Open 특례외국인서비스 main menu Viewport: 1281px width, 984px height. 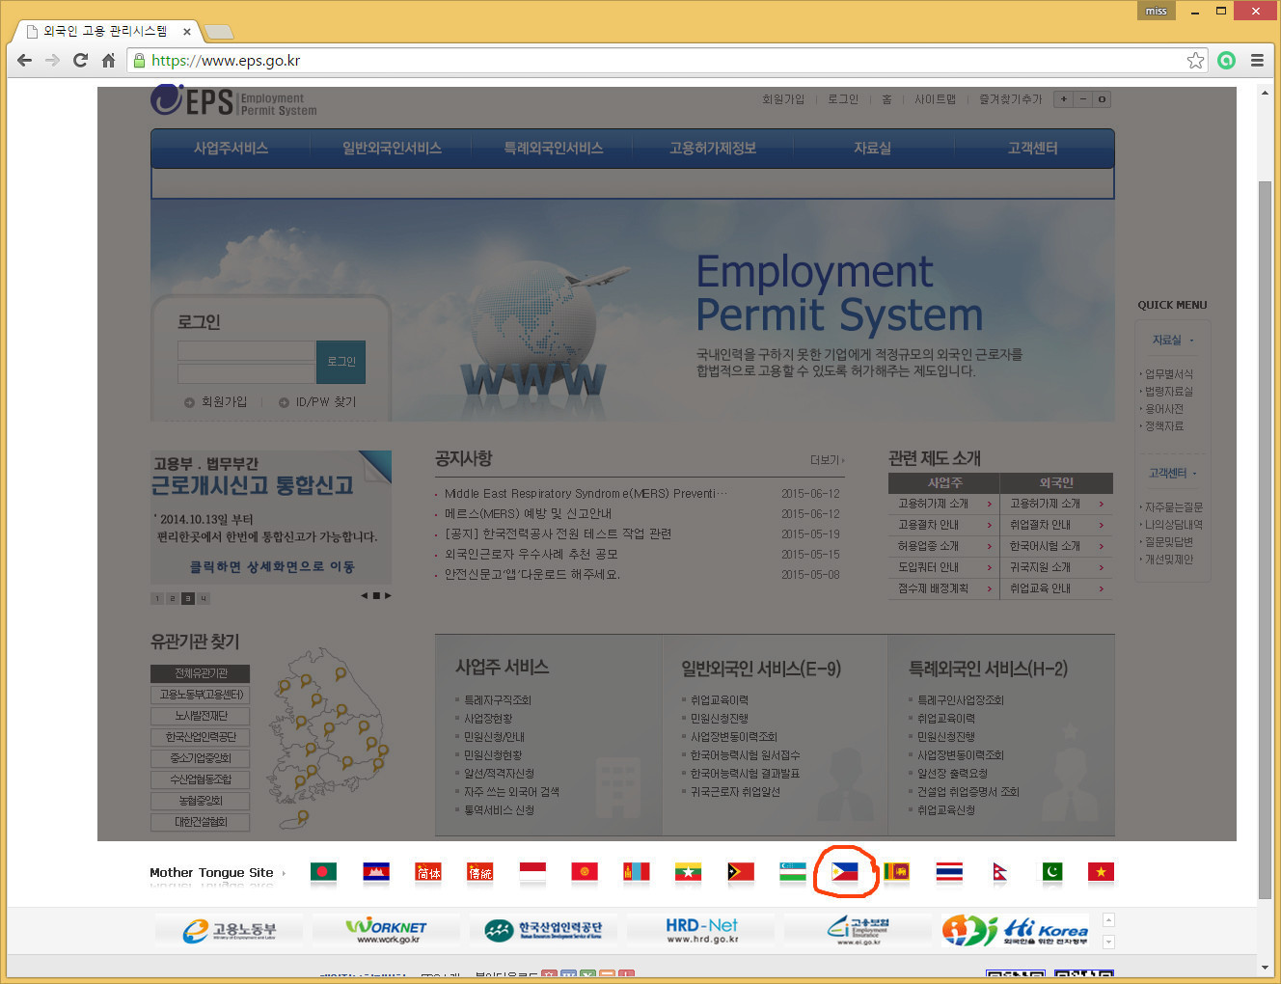[x=553, y=148]
